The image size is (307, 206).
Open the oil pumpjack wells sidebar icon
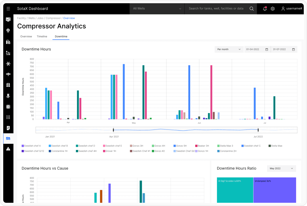pyautogui.click(x=8, y=53)
